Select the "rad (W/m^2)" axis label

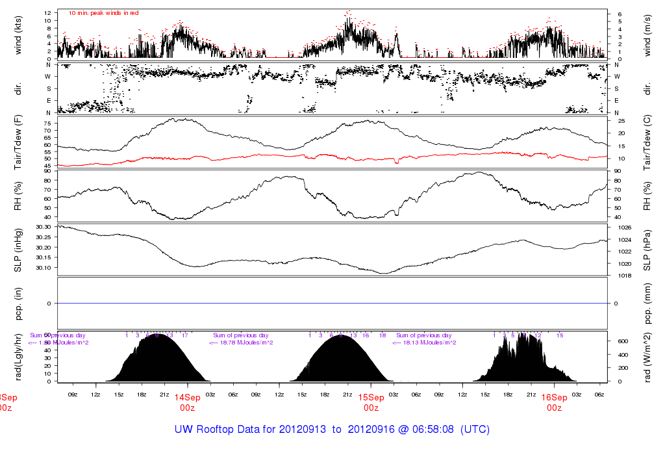[x=647, y=357]
